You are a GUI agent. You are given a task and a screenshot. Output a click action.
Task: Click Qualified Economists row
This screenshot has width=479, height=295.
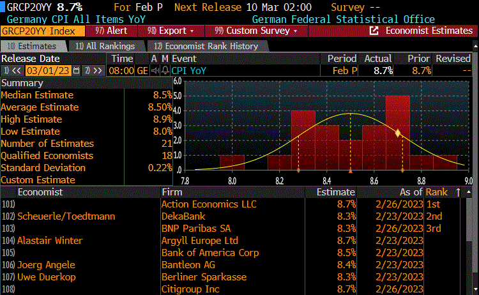87,155
